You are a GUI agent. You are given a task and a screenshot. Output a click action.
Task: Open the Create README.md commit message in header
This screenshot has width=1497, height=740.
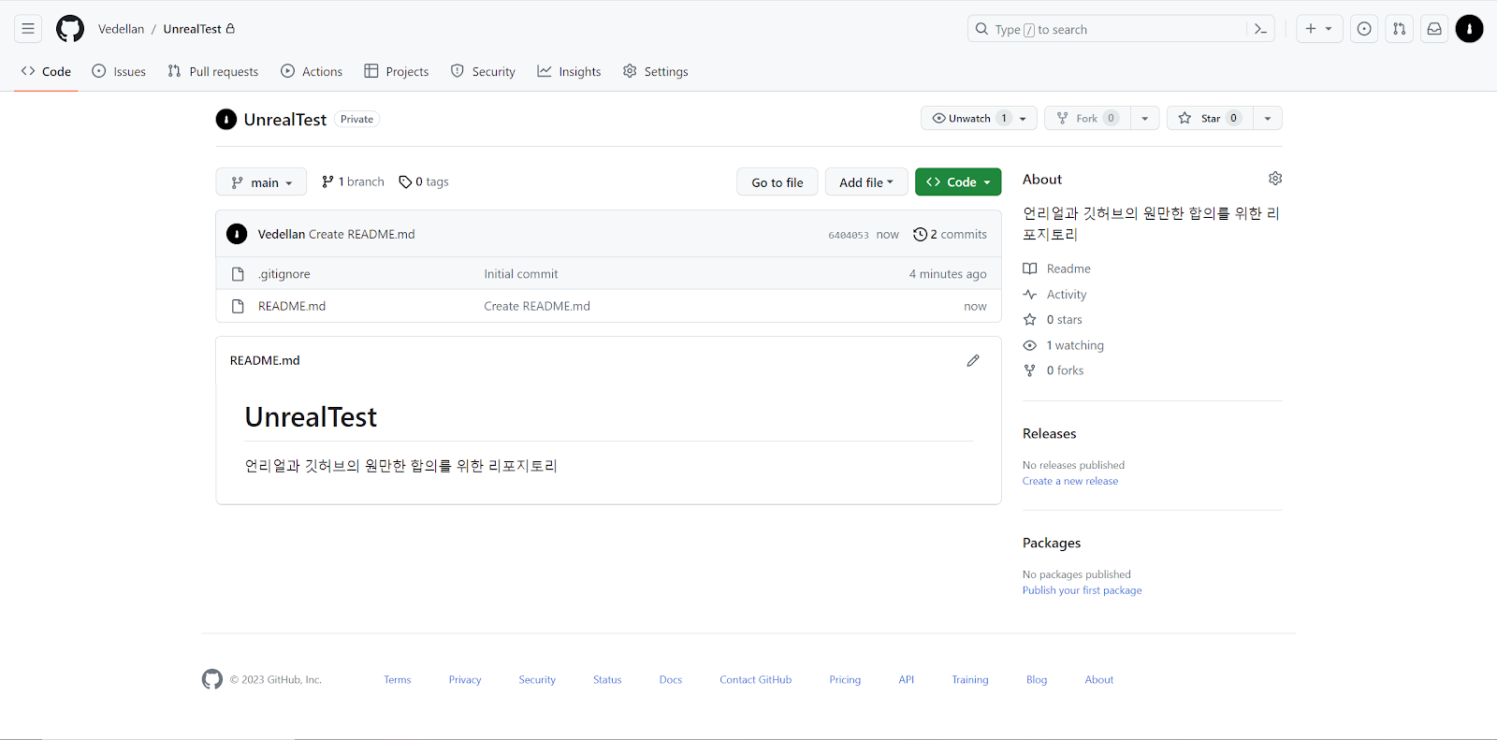pos(362,234)
